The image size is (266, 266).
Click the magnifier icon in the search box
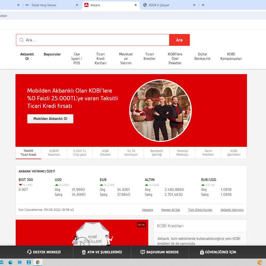click(x=21, y=40)
